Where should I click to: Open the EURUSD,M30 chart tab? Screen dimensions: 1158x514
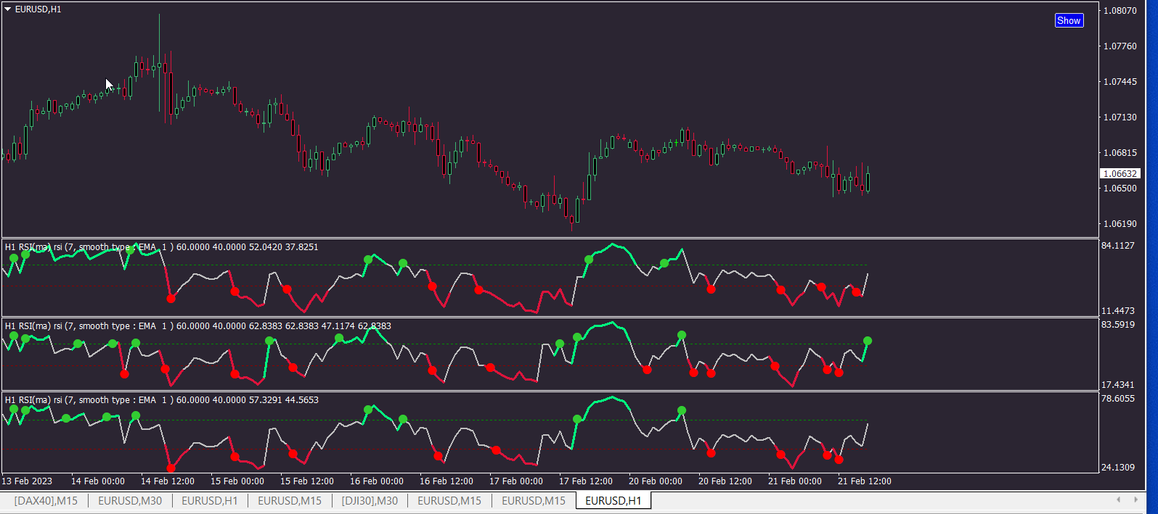pos(130,501)
